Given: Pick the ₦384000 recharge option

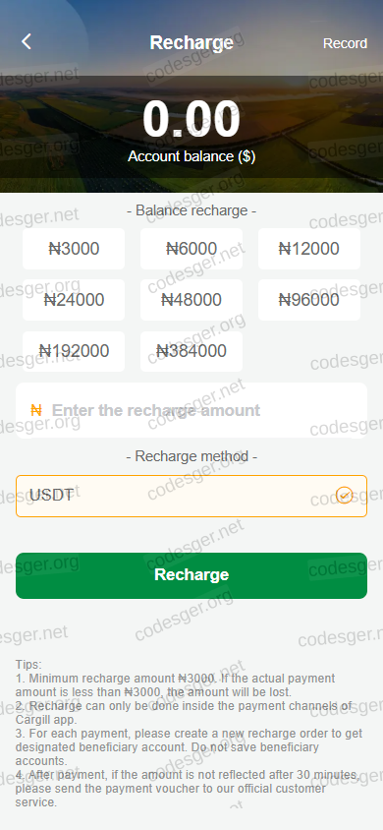Looking at the screenshot, I should click(191, 351).
